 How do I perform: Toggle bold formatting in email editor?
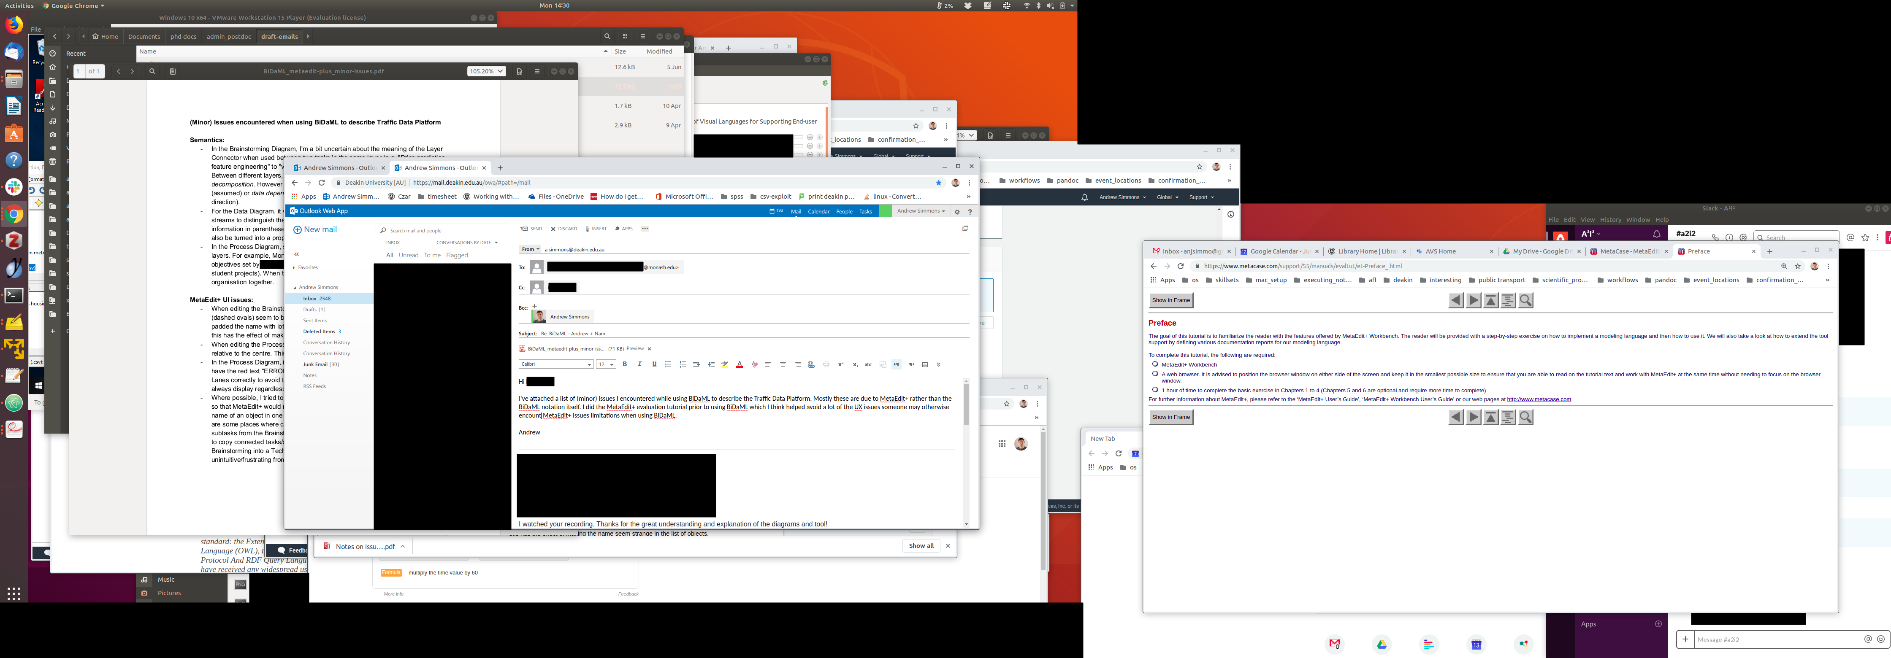(x=625, y=364)
